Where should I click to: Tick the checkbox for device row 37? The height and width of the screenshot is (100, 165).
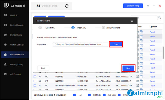(x=35, y=86)
